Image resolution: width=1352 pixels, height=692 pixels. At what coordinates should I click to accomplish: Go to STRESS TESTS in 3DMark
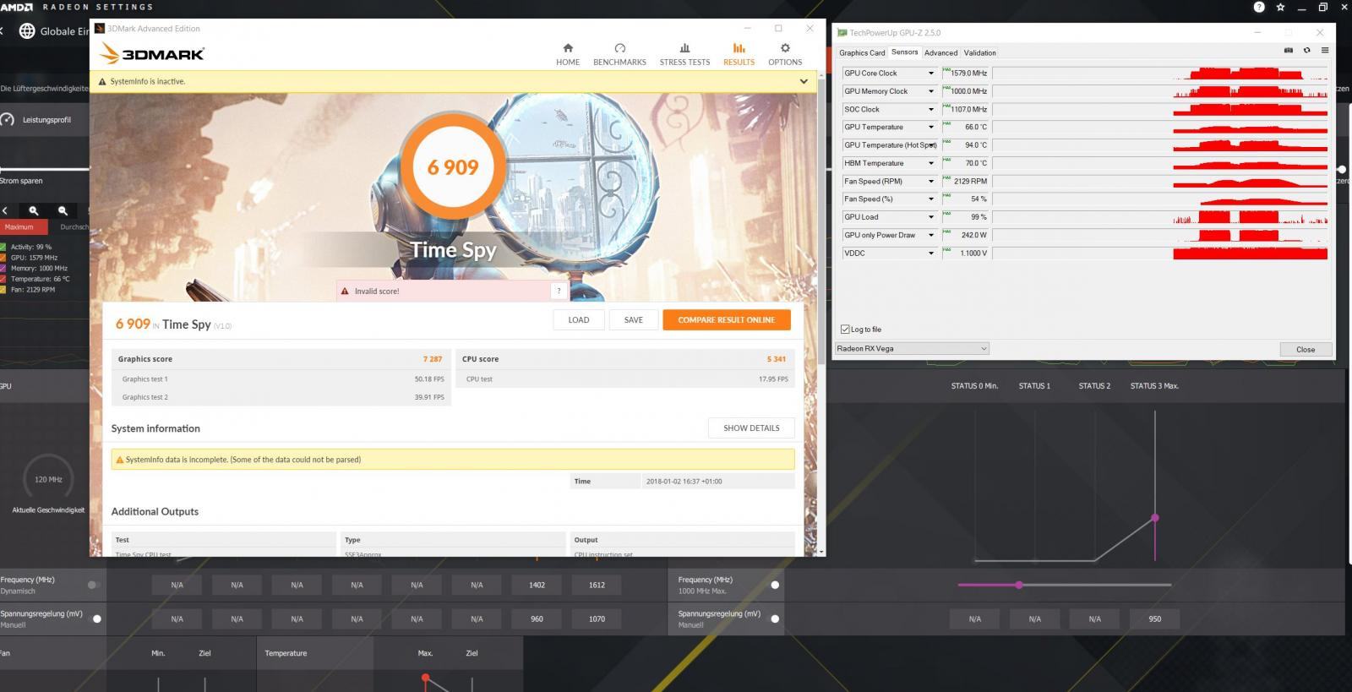click(x=684, y=54)
